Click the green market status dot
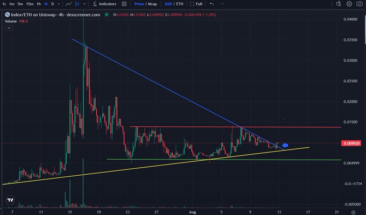 coord(107,15)
